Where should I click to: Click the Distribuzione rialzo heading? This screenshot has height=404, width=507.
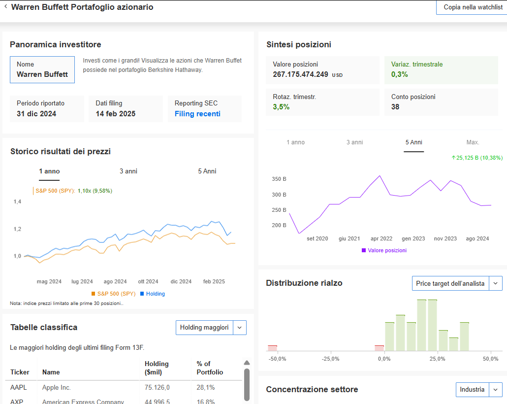point(304,283)
